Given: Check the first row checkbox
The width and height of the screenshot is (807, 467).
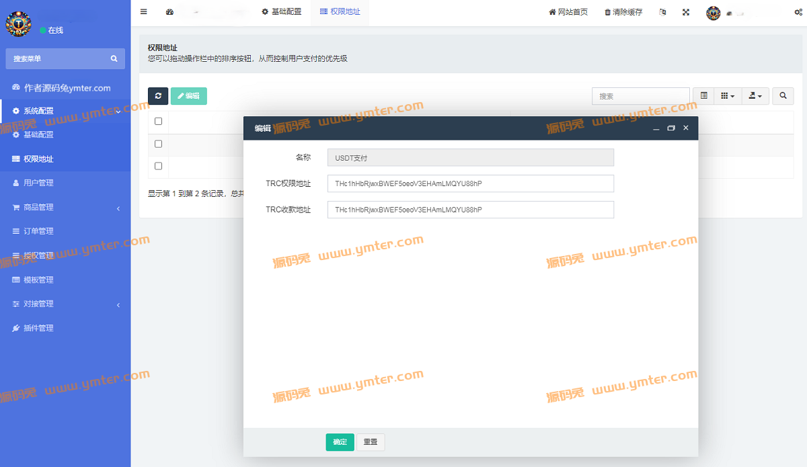Looking at the screenshot, I should coord(159,144).
